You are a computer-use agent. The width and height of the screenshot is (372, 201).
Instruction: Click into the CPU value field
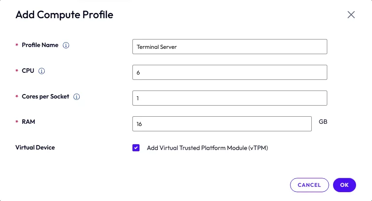[x=229, y=72]
